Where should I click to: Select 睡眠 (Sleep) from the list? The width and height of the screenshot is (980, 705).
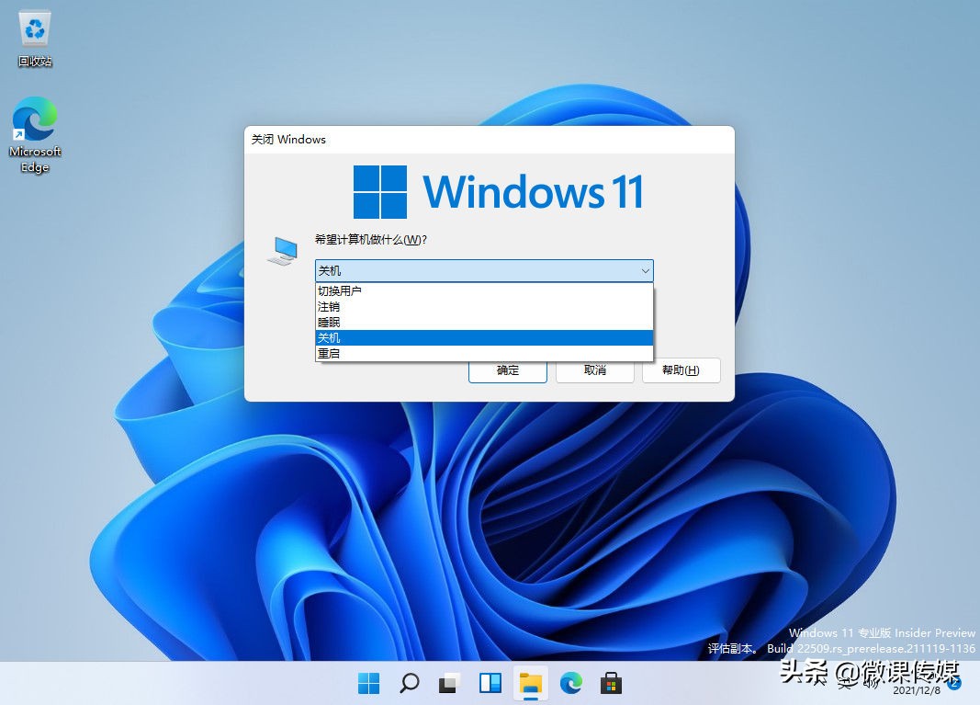(329, 322)
